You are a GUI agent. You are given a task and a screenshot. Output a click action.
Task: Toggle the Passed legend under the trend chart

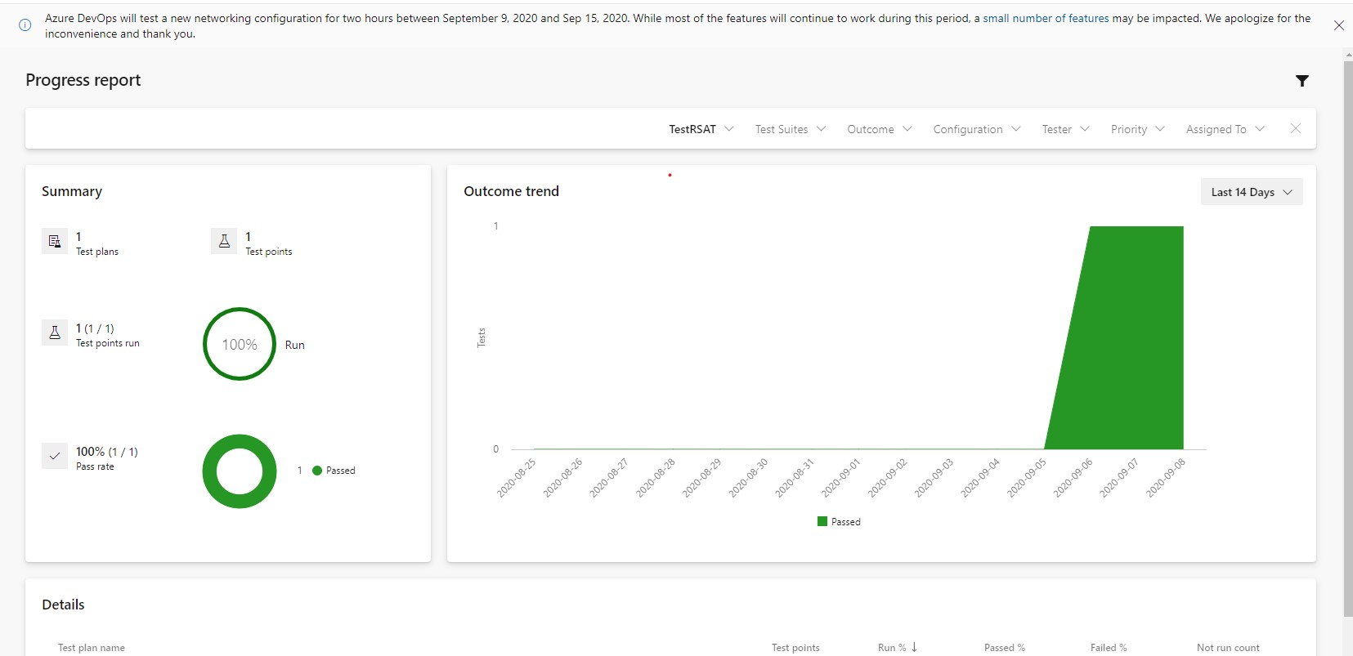point(839,522)
